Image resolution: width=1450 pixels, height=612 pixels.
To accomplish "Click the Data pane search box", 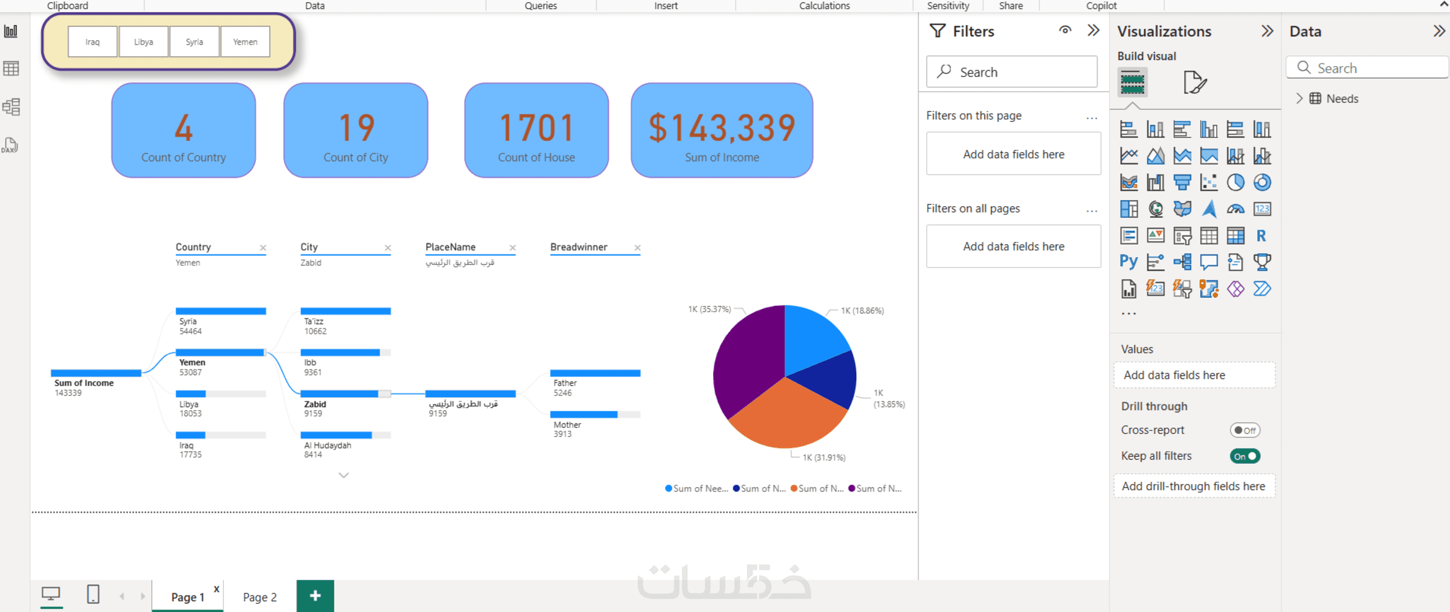I will pyautogui.click(x=1367, y=67).
